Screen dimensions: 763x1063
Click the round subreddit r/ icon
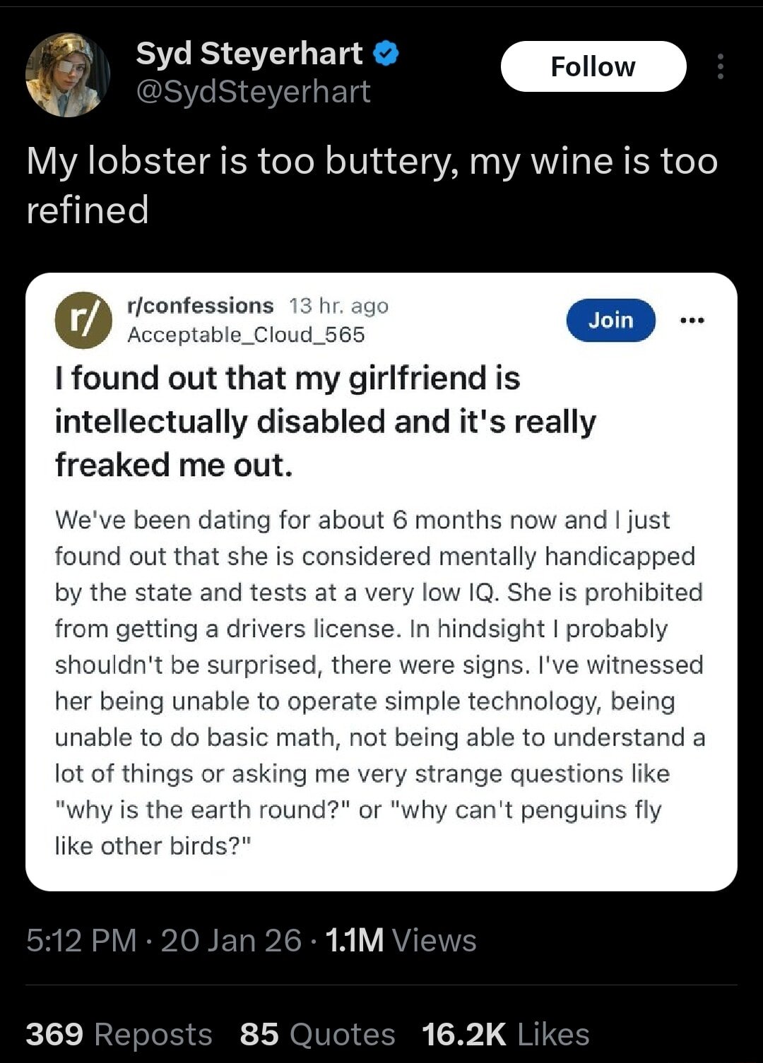pyautogui.click(x=83, y=320)
